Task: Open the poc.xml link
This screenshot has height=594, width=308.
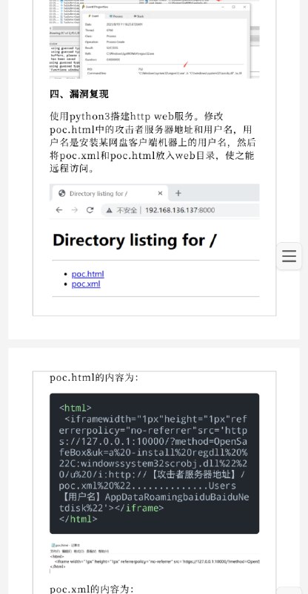Action: point(86,284)
